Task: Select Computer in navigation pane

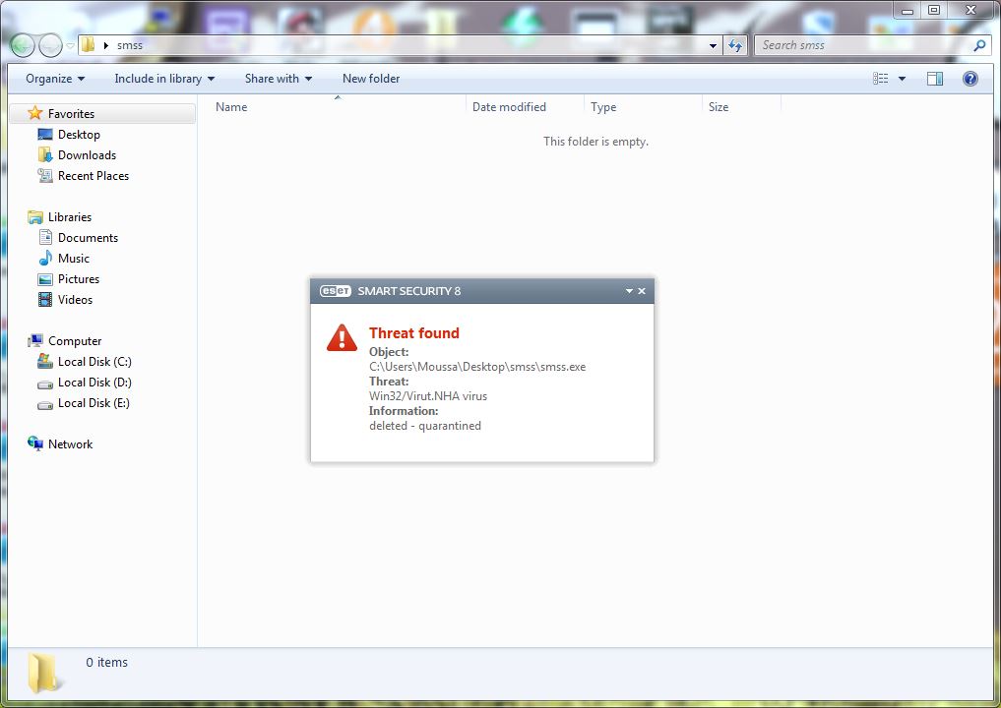Action: 75,340
